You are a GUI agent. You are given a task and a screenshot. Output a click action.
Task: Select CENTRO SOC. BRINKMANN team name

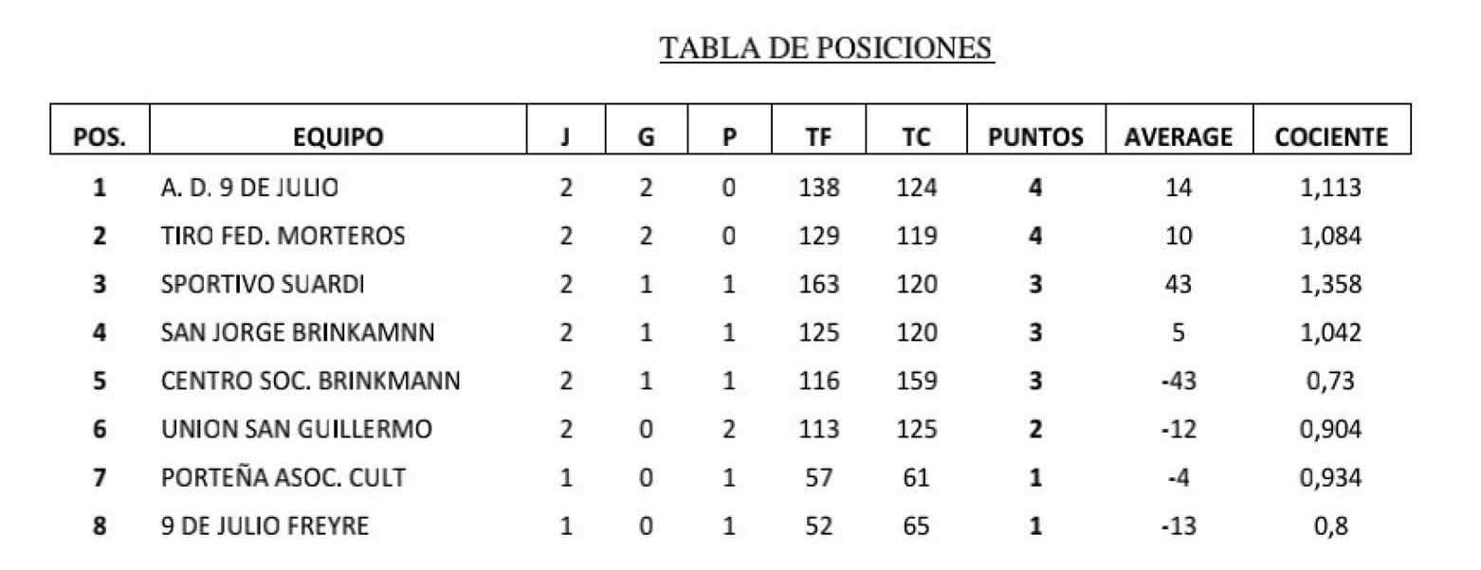click(310, 381)
